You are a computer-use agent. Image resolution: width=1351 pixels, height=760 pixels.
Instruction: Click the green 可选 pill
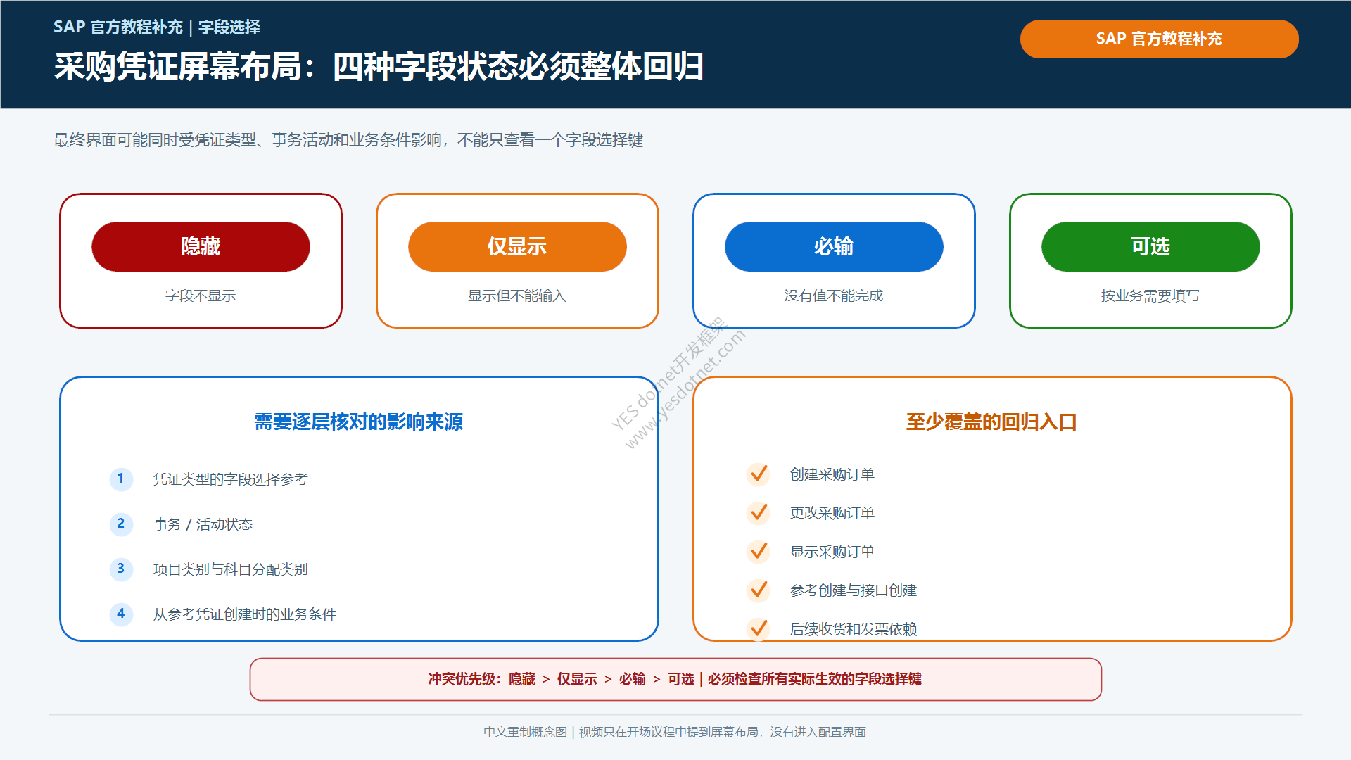[1150, 246]
